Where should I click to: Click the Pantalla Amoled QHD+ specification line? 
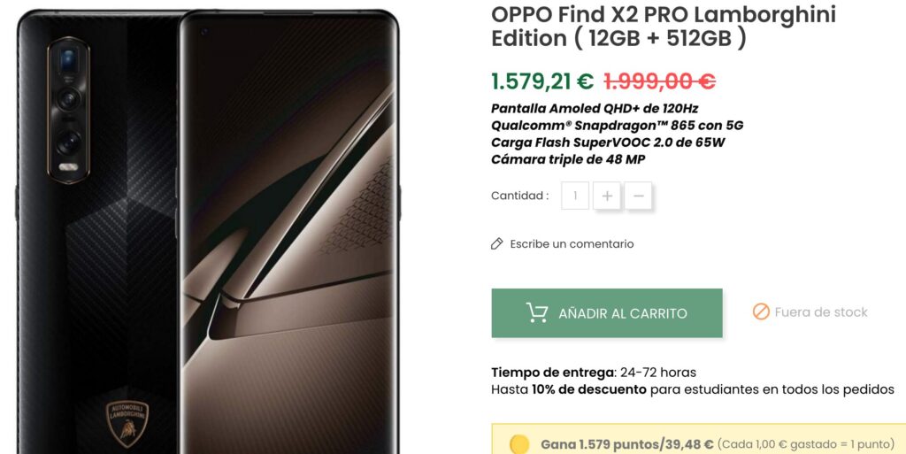coord(595,108)
